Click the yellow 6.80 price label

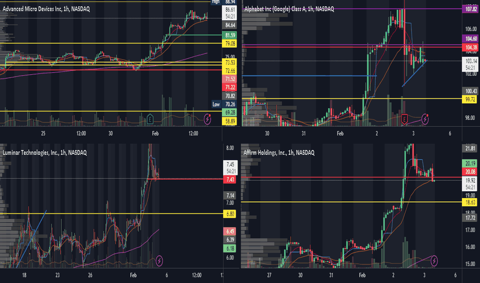pyautogui.click(x=230, y=214)
